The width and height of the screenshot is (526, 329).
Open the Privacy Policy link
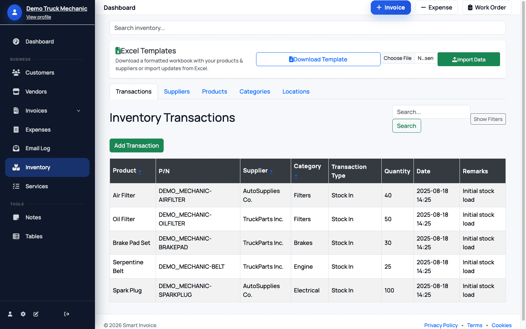coord(441,325)
